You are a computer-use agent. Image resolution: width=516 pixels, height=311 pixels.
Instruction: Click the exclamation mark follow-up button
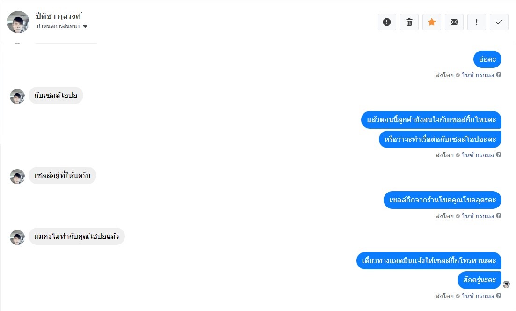477,22
